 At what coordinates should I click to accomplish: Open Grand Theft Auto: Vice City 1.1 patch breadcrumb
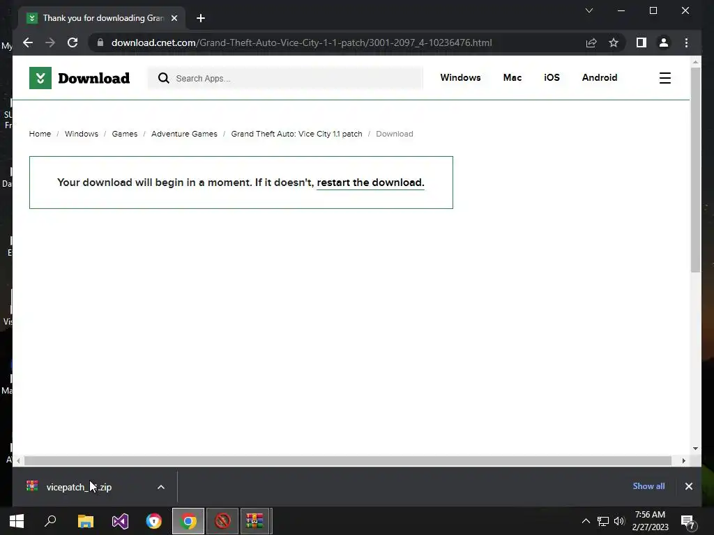pos(296,134)
